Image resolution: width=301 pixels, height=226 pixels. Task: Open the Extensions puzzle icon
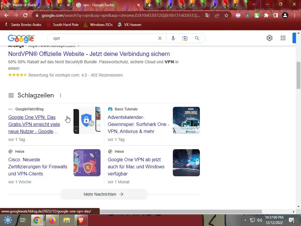point(266,15)
